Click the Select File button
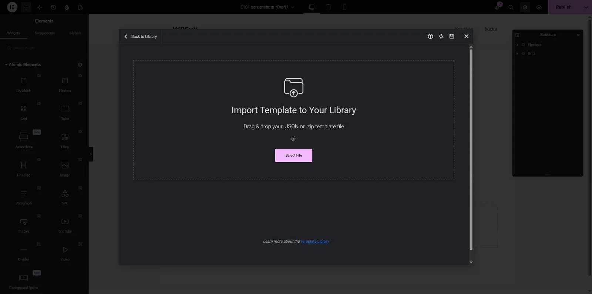This screenshot has width=592, height=294. click(x=294, y=155)
